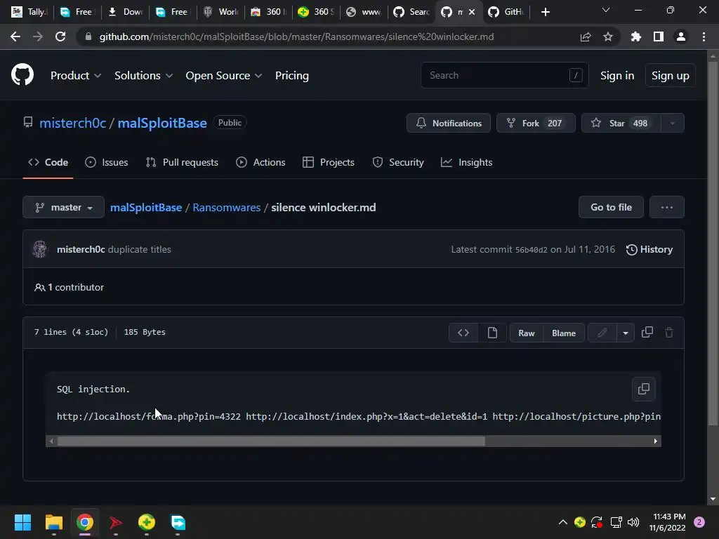Switch to the Tally browser tab
Image resolution: width=719 pixels, height=539 pixels.
(x=30, y=12)
